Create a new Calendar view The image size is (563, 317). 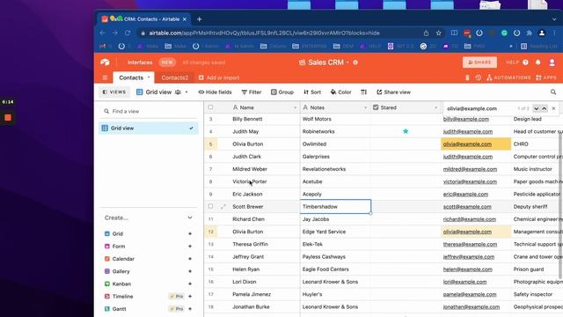pos(149,259)
